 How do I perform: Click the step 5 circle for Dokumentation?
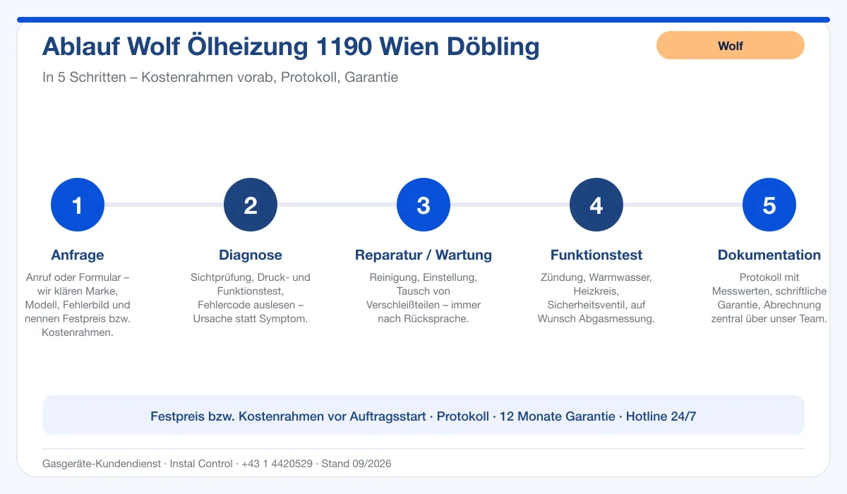(769, 205)
